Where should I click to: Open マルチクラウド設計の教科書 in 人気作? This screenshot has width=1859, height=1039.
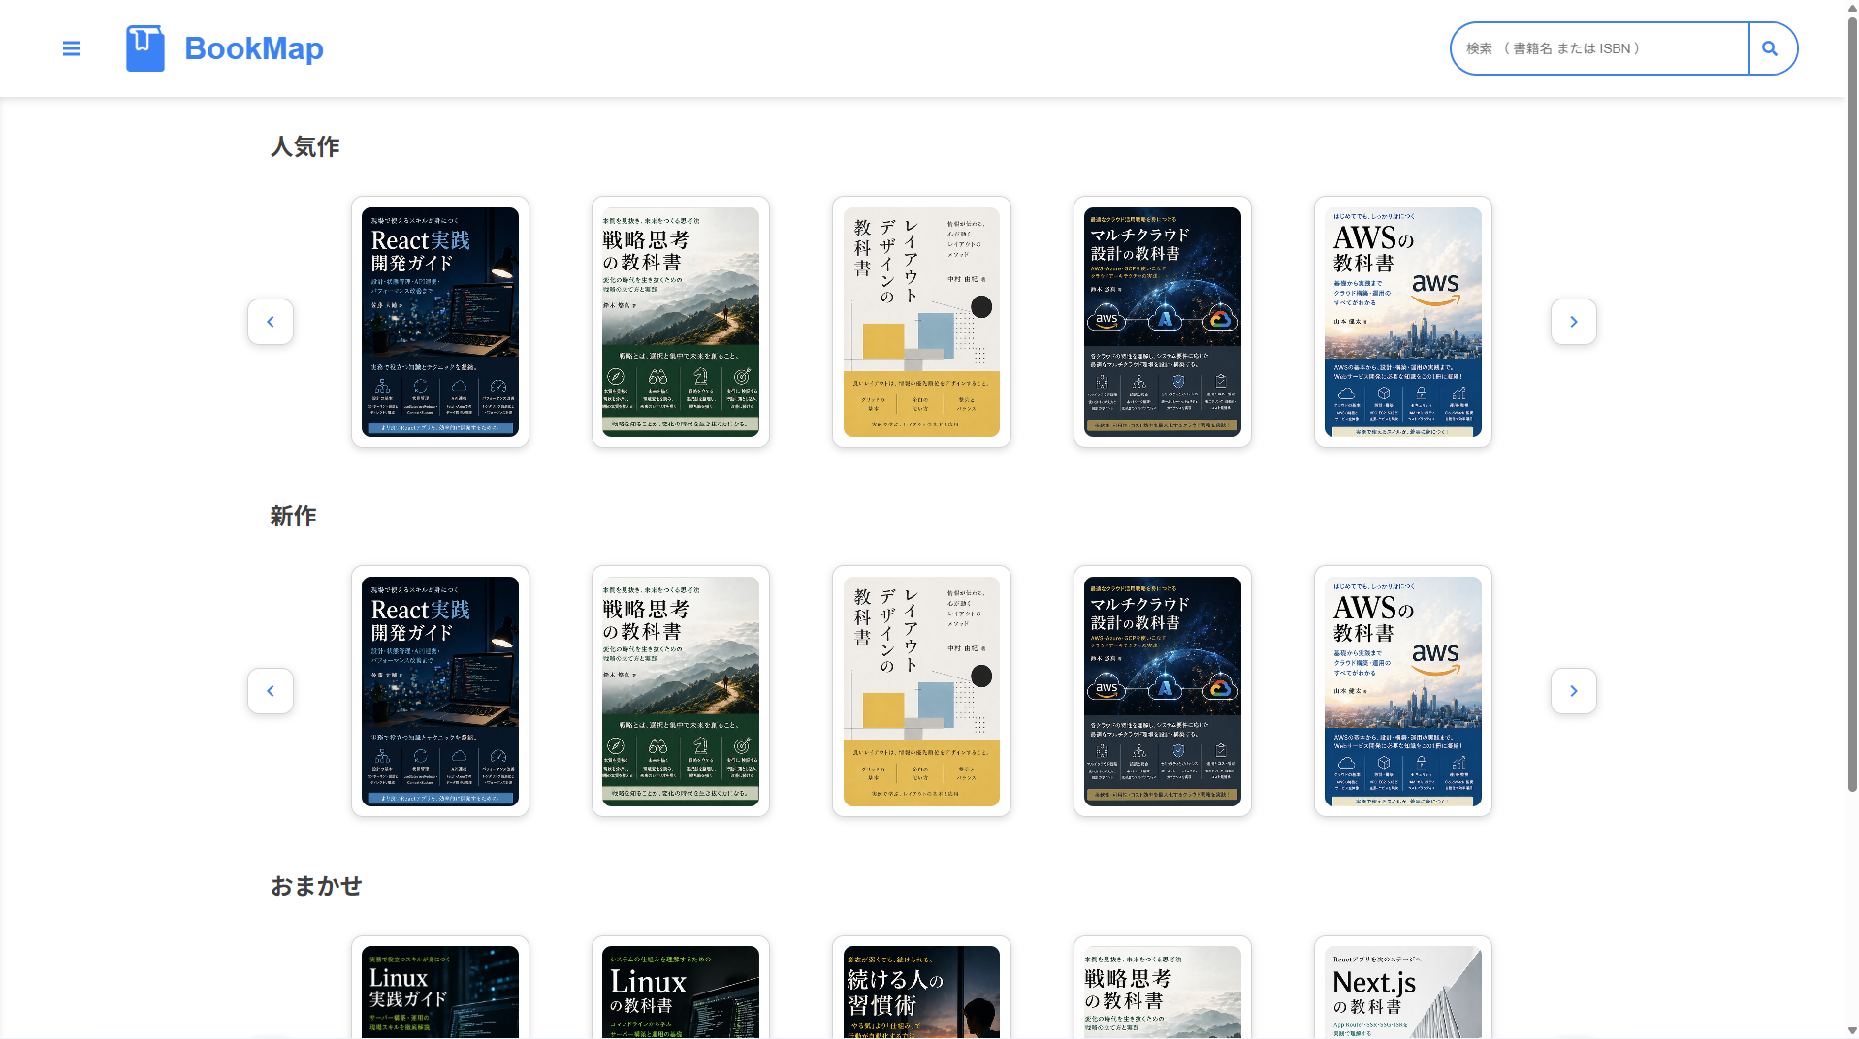pyautogui.click(x=1163, y=322)
